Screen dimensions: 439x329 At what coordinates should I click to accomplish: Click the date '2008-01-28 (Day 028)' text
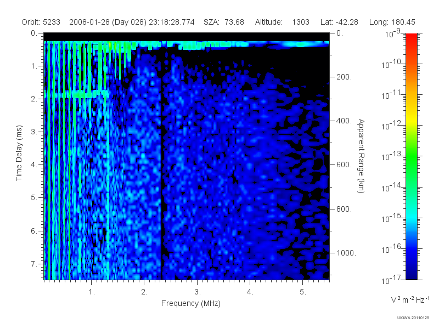(x=108, y=22)
